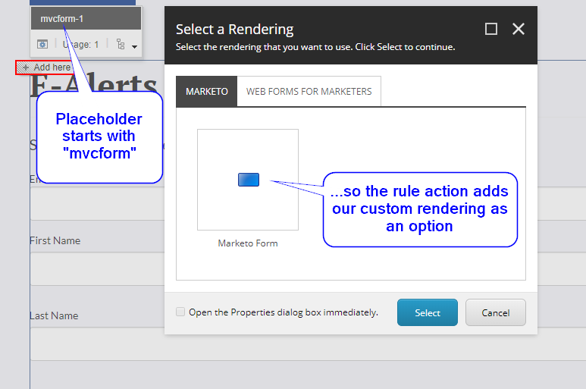Enable Open the Properties dialog box immediately
The width and height of the screenshot is (586, 389).
tap(180, 312)
